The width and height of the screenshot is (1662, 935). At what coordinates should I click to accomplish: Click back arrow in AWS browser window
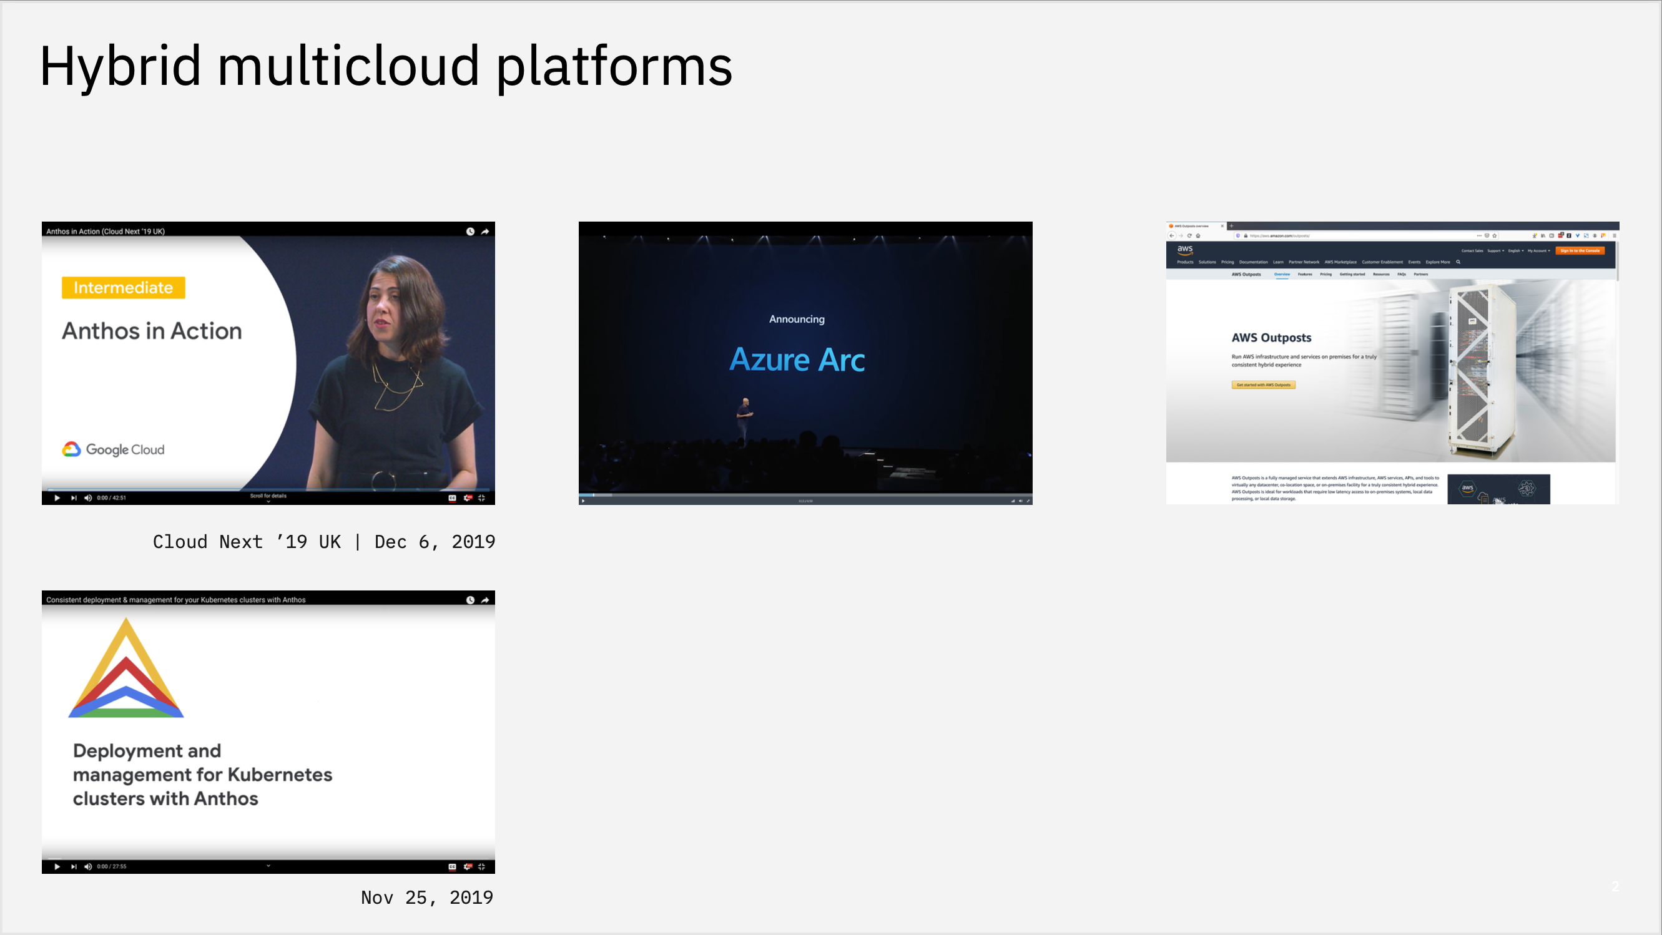[x=1173, y=236]
